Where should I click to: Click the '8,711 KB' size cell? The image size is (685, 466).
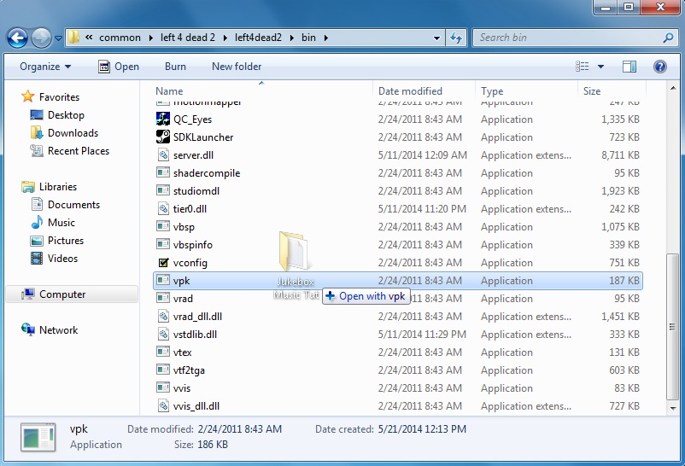[620, 155]
